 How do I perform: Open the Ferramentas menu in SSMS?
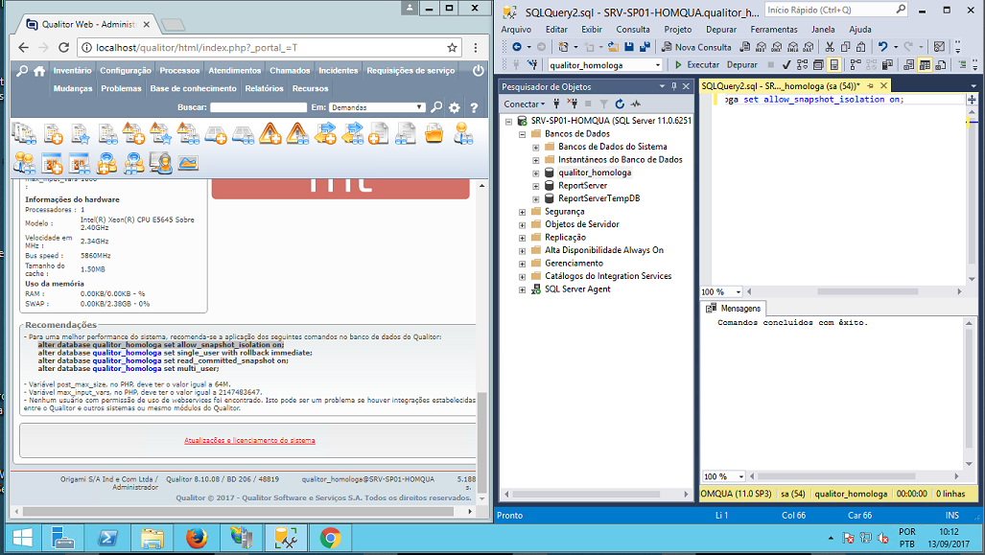pos(773,30)
